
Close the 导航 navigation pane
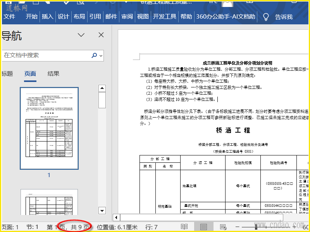pos(101,35)
